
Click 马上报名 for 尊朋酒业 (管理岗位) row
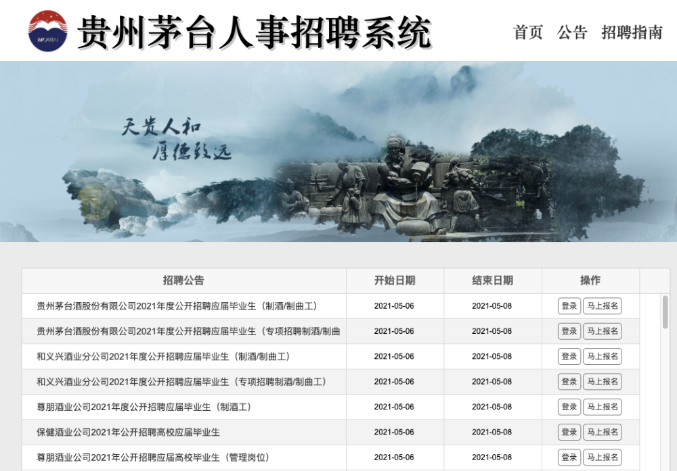click(603, 457)
